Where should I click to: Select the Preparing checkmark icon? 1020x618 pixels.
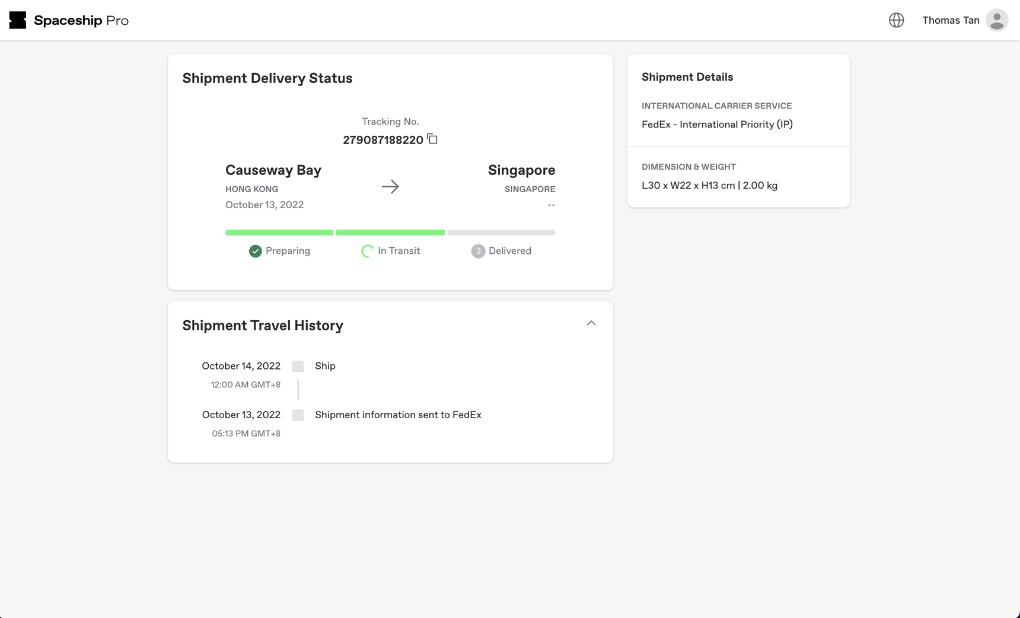[255, 251]
